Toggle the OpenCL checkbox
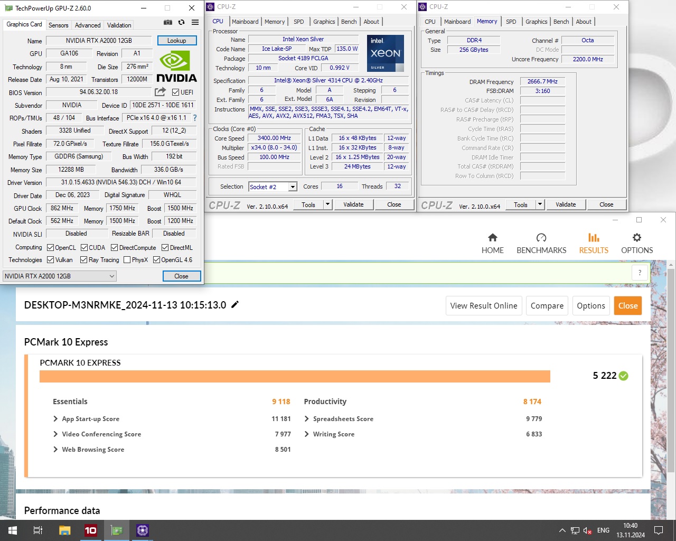The height and width of the screenshot is (541, 676). point(50,247)
